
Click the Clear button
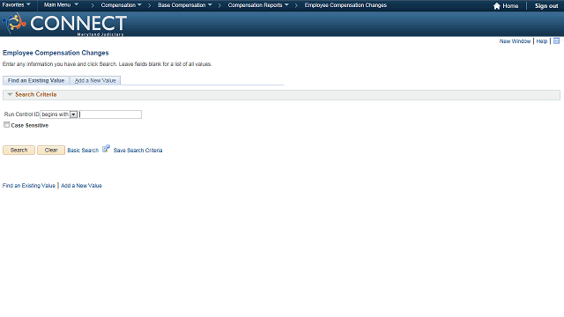pos(51,150)
